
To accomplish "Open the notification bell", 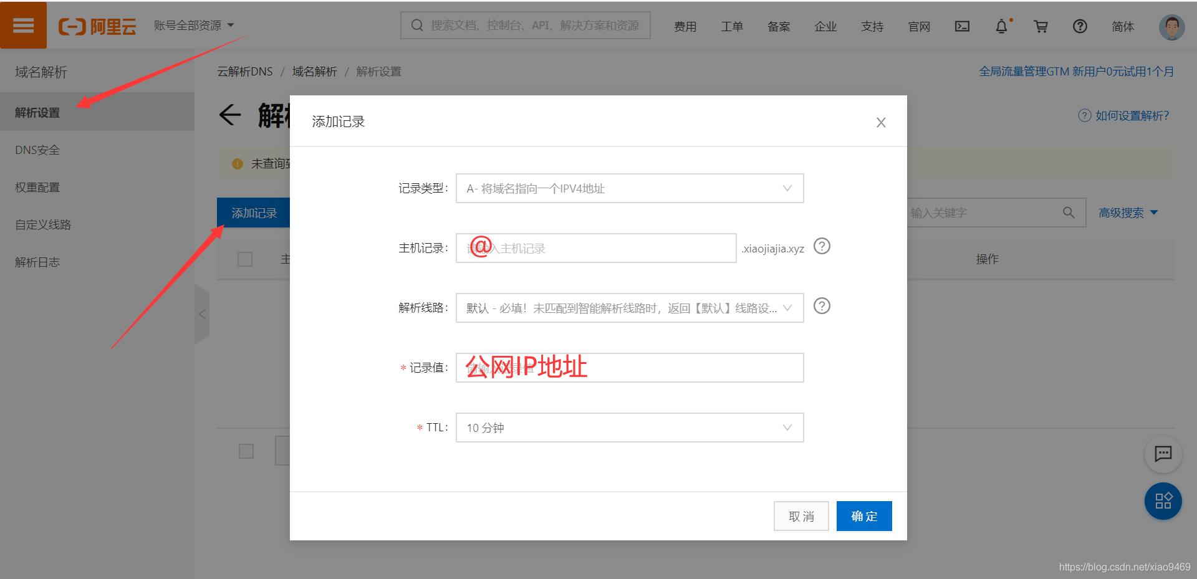I will click(1001, 26).
